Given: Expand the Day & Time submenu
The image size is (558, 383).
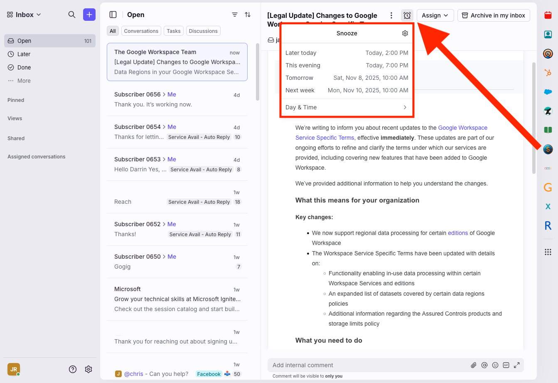Looking at the screenshot, I should (347, 107).
